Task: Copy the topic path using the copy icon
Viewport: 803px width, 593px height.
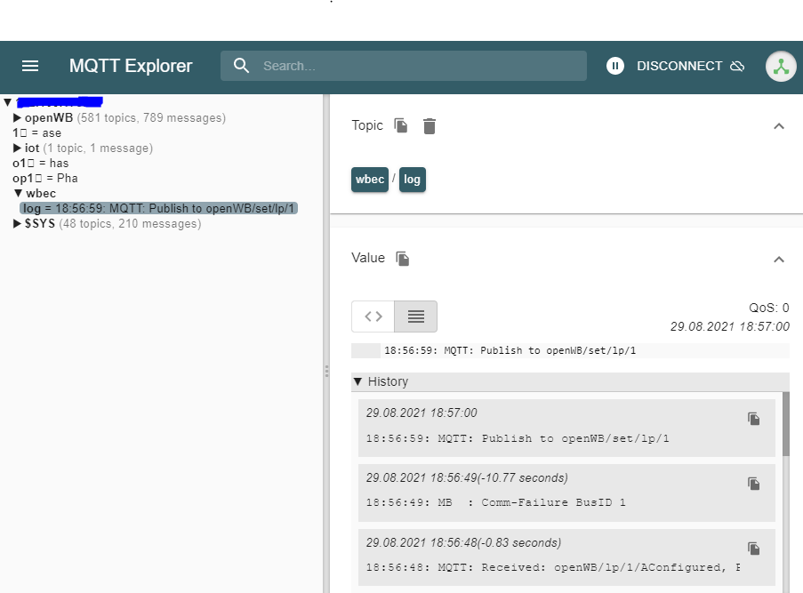Action: coord(400,125)
